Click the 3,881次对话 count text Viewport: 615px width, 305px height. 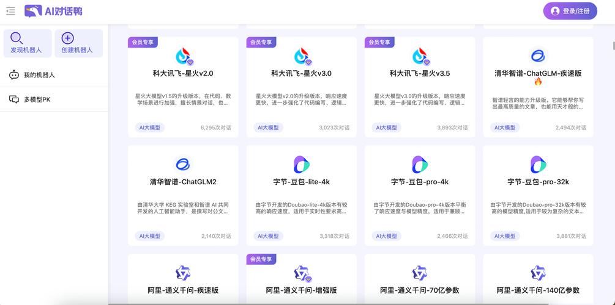(571, 236)
